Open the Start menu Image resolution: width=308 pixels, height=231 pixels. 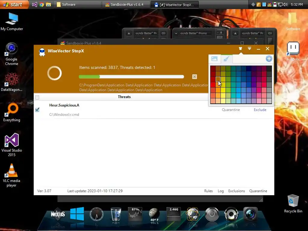coord(14,4)
